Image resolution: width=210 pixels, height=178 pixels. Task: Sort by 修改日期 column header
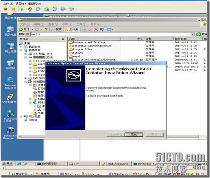(x=188, y=39)
